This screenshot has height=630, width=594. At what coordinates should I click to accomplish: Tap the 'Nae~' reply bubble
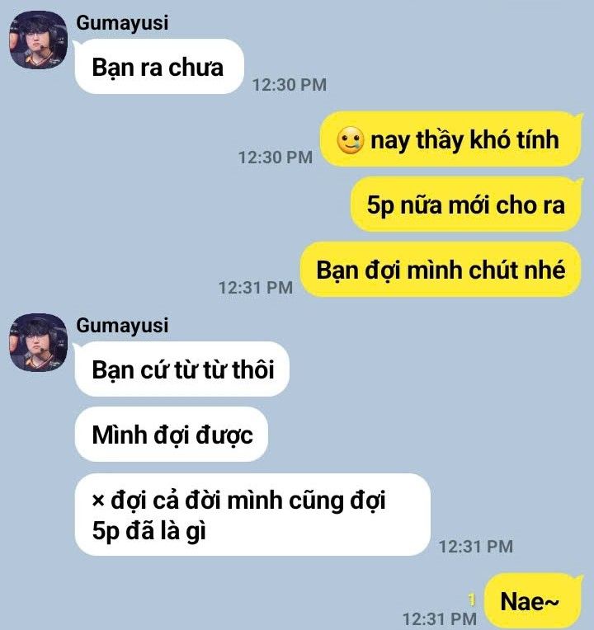(x=533, y=601)
